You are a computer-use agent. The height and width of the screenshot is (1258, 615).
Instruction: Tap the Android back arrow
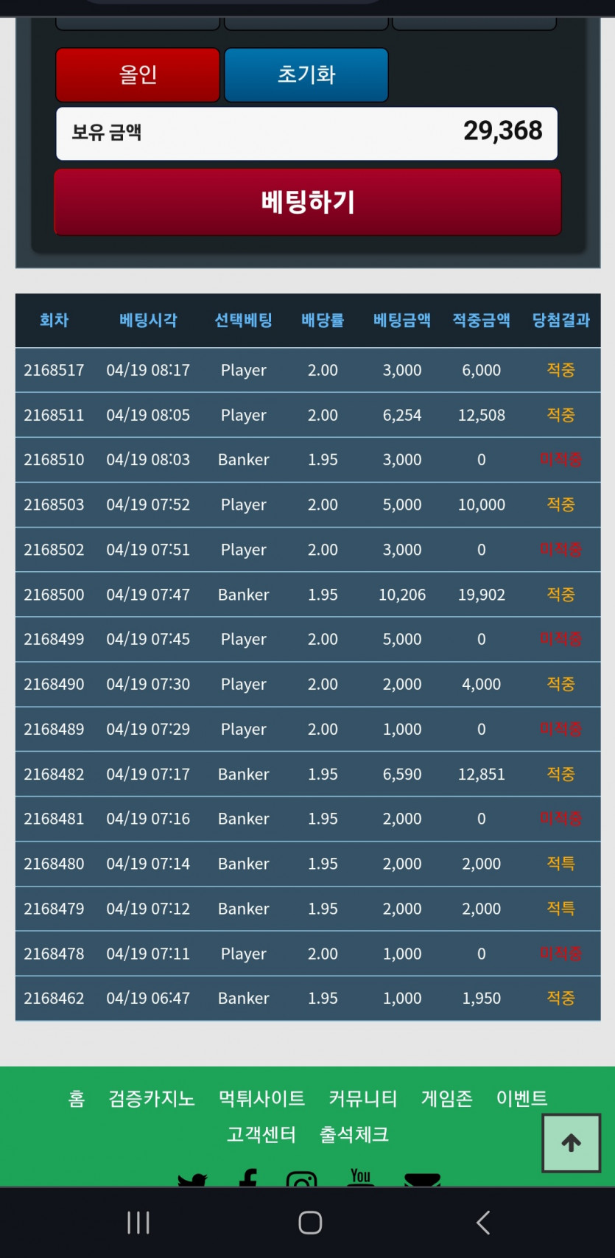coord(483,1223)
